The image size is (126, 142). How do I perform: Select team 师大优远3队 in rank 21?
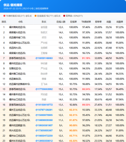coord(15,130)
